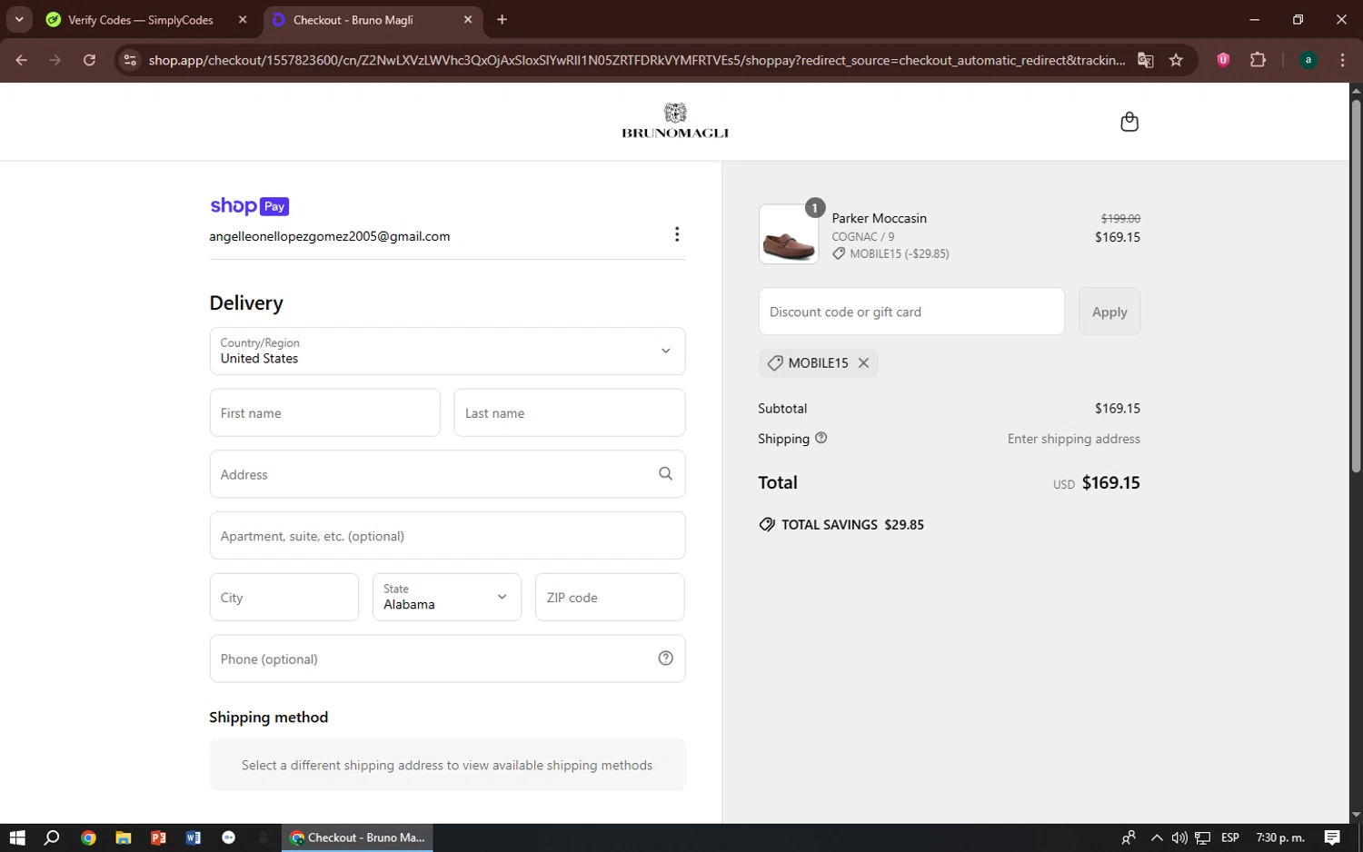
Task: Reload the checkout page
Action: pyautogui.click(x=89, y=60)
